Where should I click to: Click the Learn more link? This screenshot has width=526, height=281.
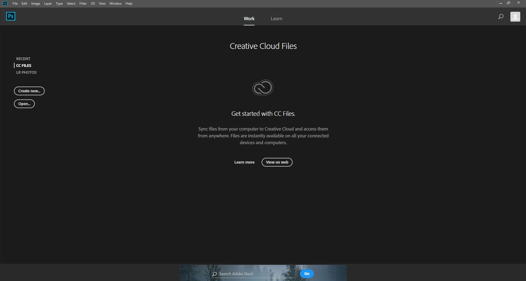point(244,162)
